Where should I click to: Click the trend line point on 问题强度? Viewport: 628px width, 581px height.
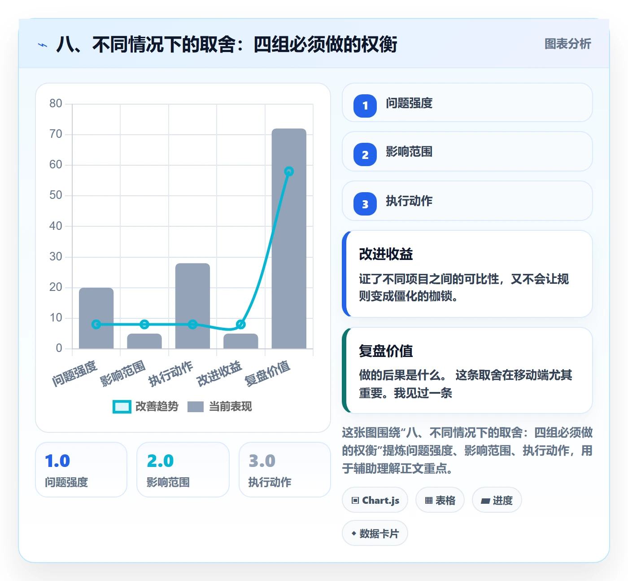[96, 324]
